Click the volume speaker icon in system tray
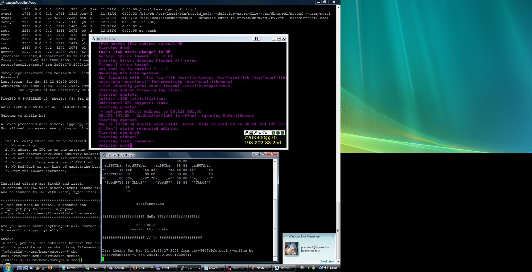The image size is (532, 272). pyautogui.click(x=326, y=268)
